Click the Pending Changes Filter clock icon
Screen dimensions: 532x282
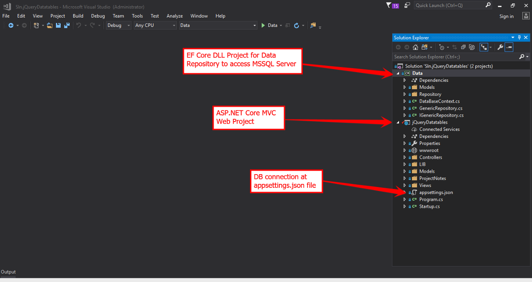tap(442, 47)
